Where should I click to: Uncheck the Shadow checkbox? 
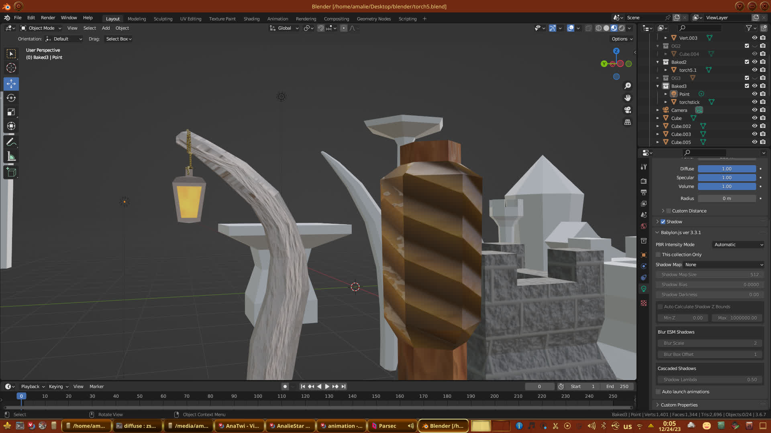[x=663, y=222]
